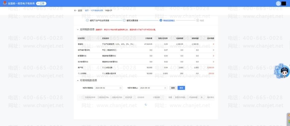Click the tax bureau emblem logo
Image resolution: width=290 pixels, height=126 pixels.
[5, 3]
